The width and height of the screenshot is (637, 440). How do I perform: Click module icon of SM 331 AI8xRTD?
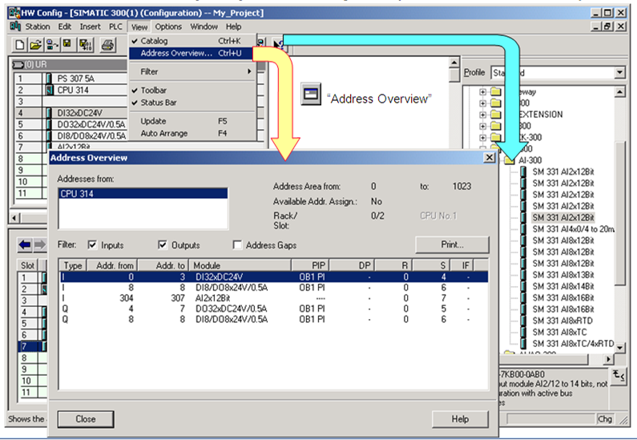point(523,321)
